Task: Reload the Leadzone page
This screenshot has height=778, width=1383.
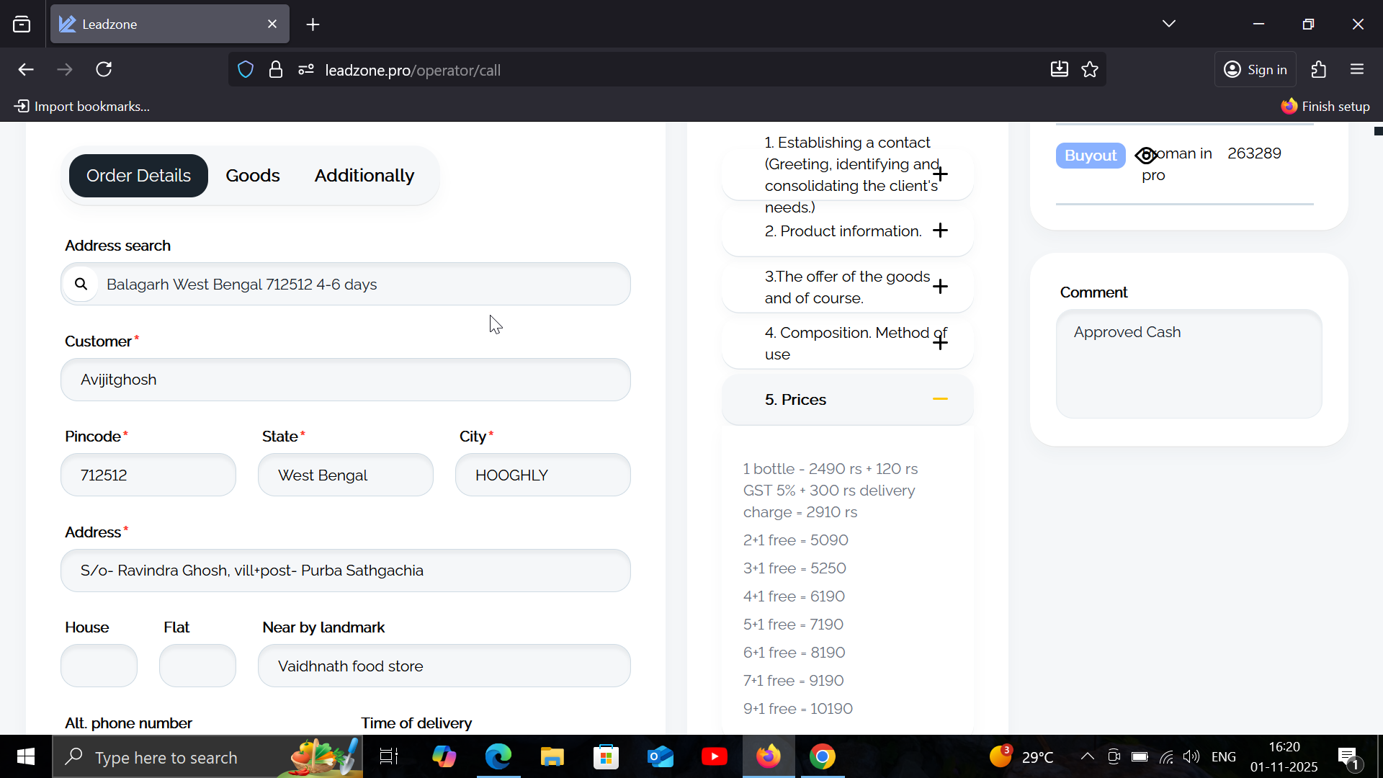Action: point(104,70)
